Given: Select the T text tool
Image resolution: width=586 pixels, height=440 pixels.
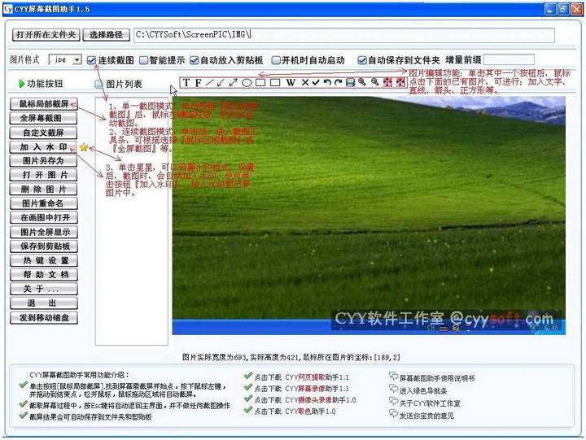Looking at the screenshot, I should point(186,82).
